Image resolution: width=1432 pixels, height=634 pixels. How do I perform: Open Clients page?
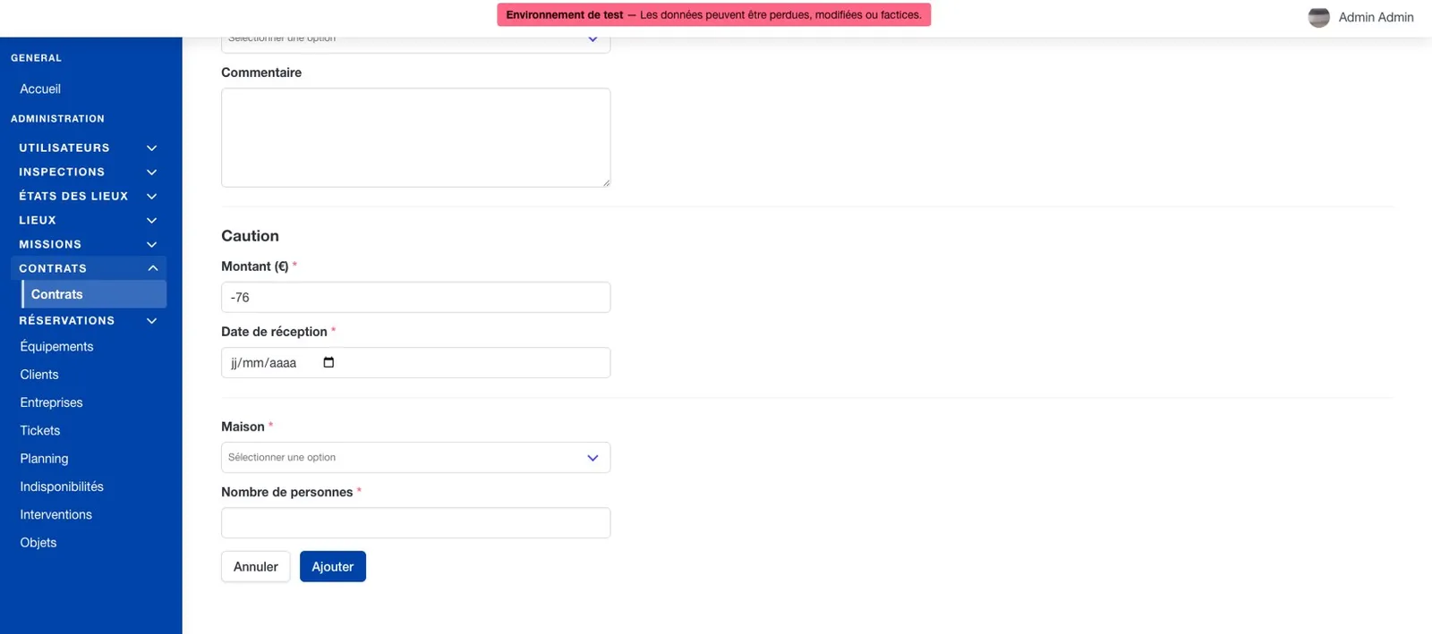39,375
